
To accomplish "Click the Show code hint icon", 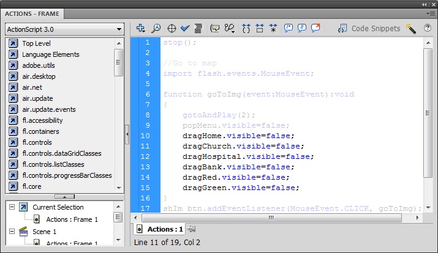I will coord(215,29).
